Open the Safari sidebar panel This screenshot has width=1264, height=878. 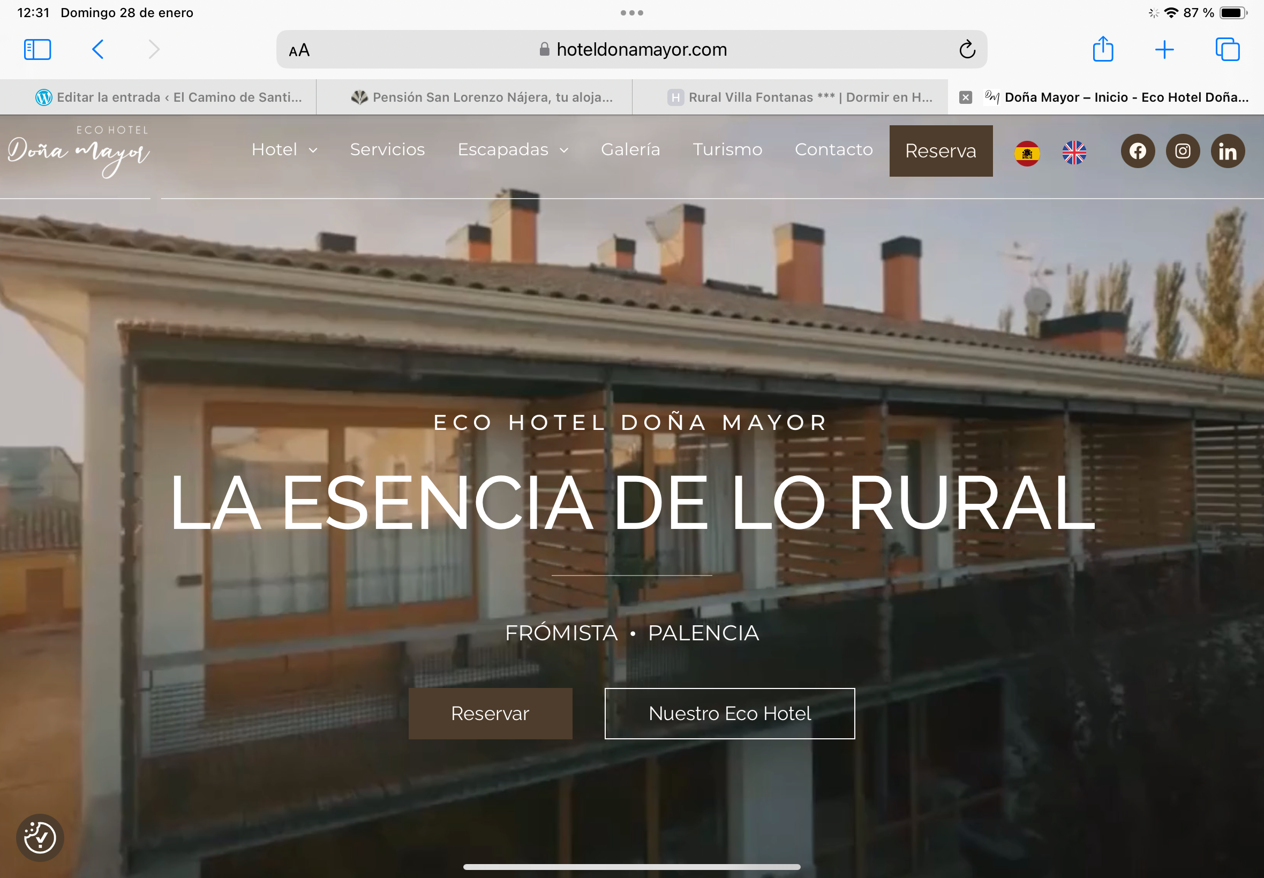click(37, 49)
